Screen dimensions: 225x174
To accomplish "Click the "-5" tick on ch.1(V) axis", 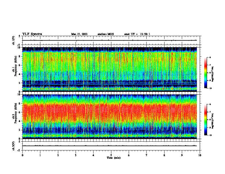I will click(x=19, y=45).
